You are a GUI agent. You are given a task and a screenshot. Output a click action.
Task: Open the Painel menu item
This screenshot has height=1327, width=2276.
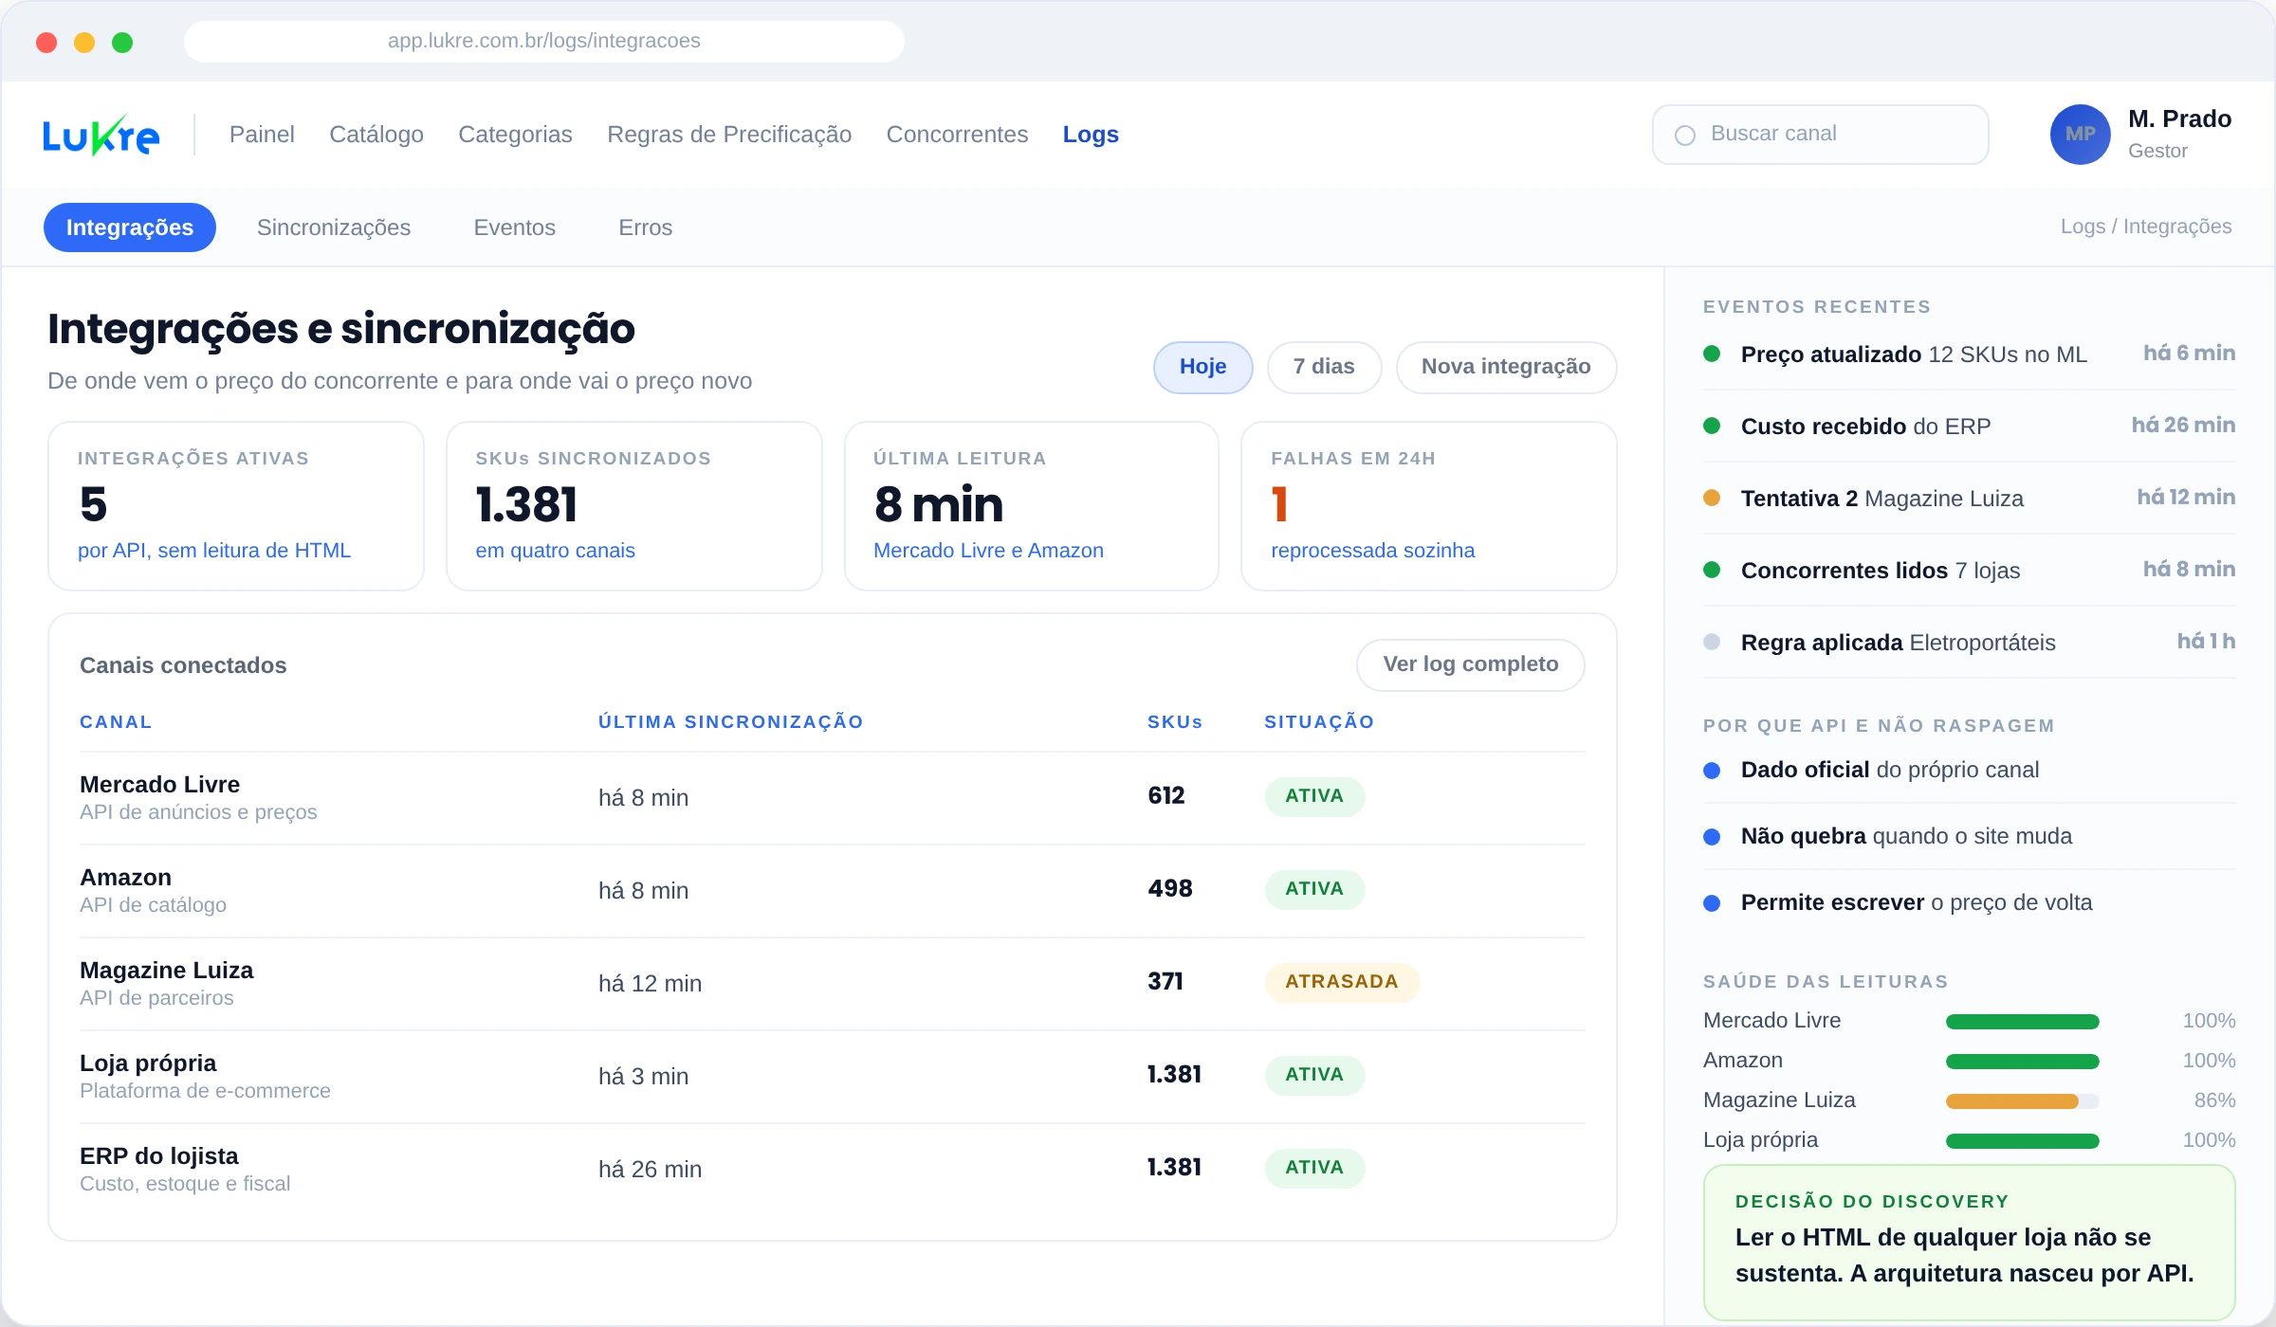point(262,135)
